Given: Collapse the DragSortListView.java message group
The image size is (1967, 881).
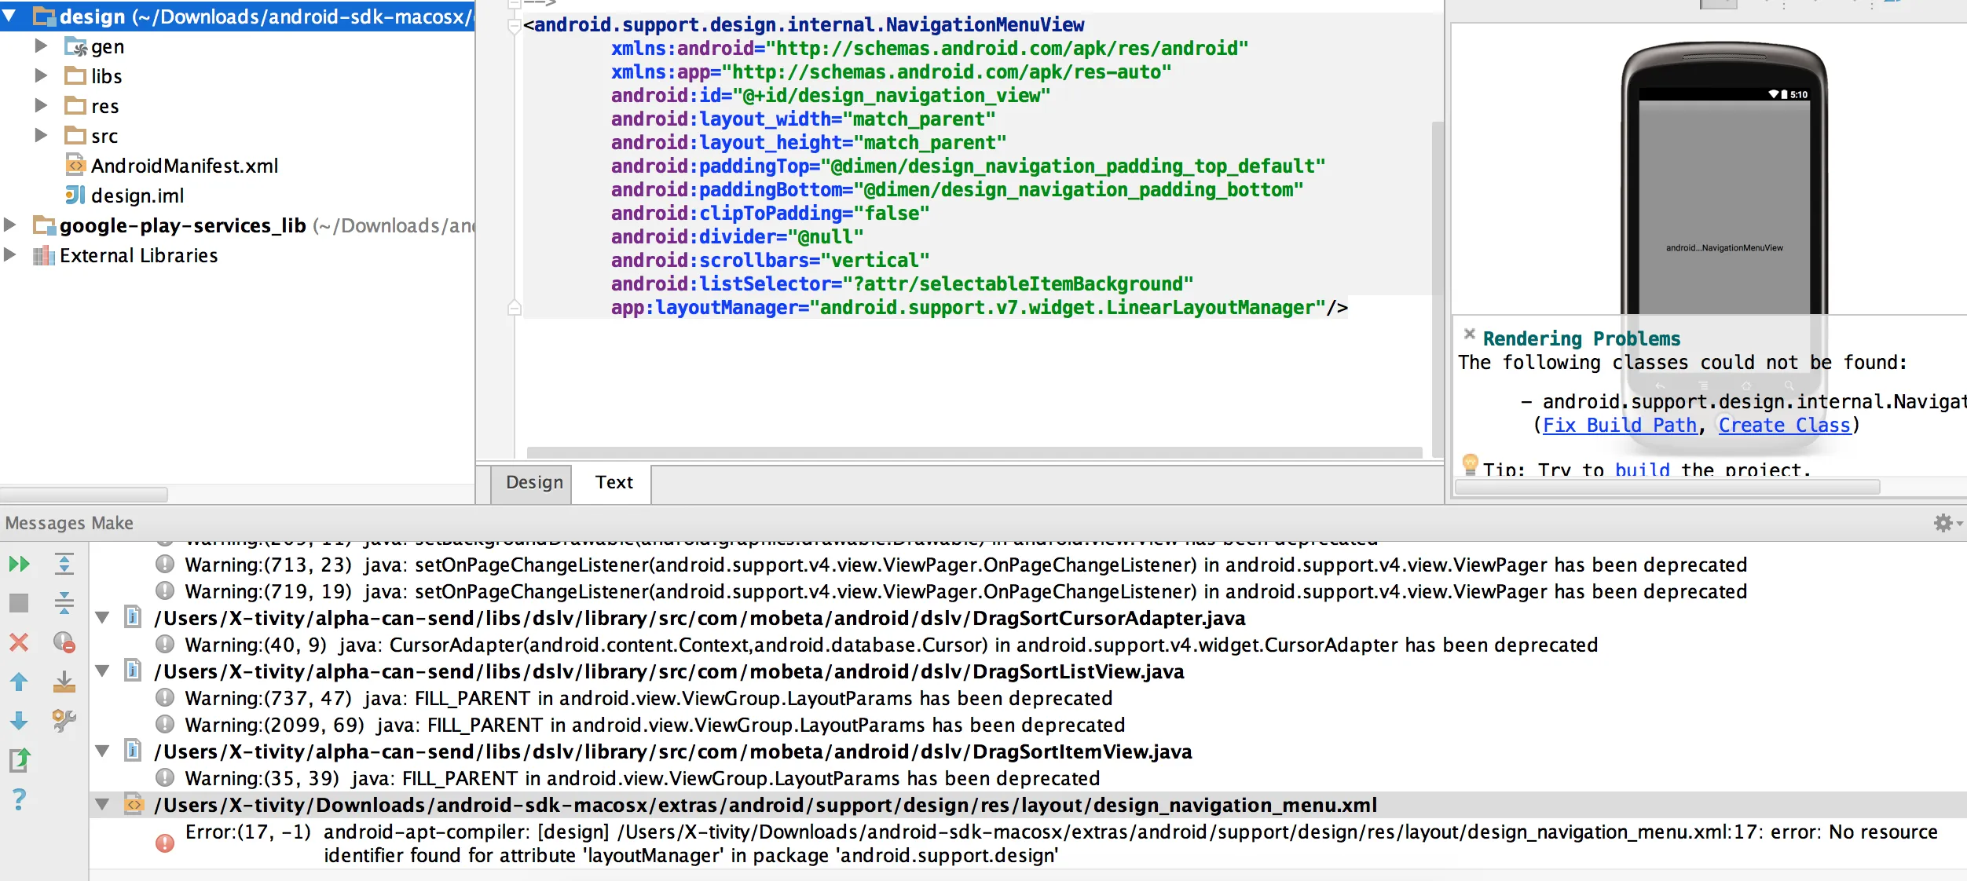Looking at the screenshot, I should tap(102, 671).
